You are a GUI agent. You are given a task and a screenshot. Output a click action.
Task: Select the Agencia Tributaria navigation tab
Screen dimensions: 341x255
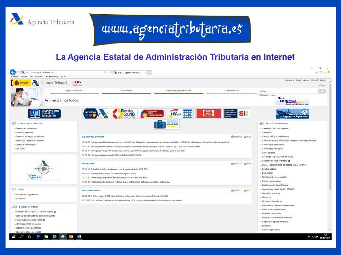click(75, 91)
